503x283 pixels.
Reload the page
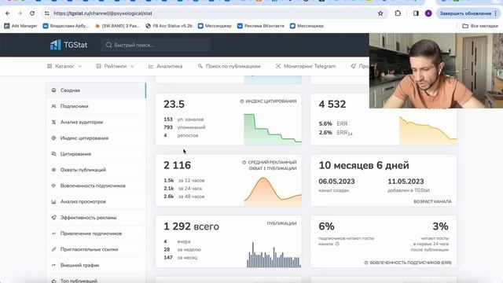pyautogui.click(x=32, y=13)
